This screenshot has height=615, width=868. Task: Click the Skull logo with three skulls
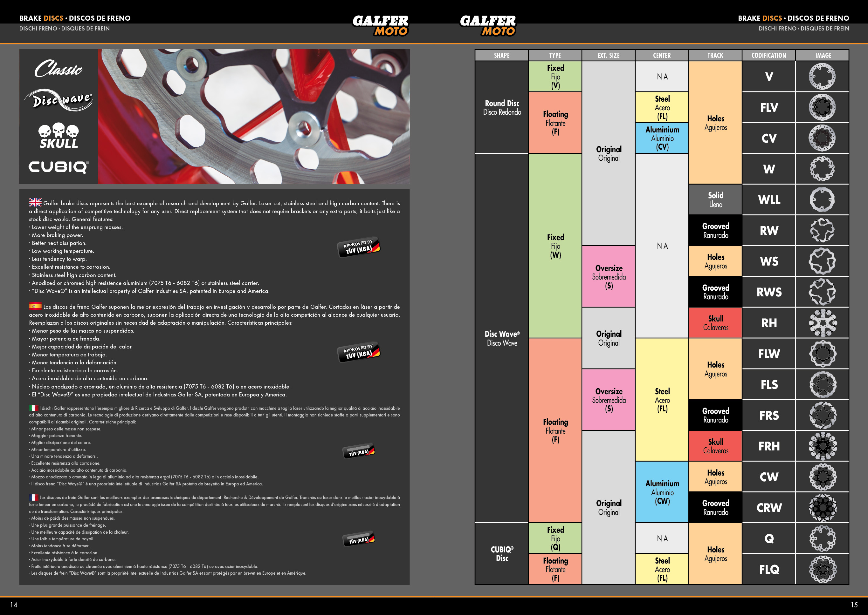59,136
